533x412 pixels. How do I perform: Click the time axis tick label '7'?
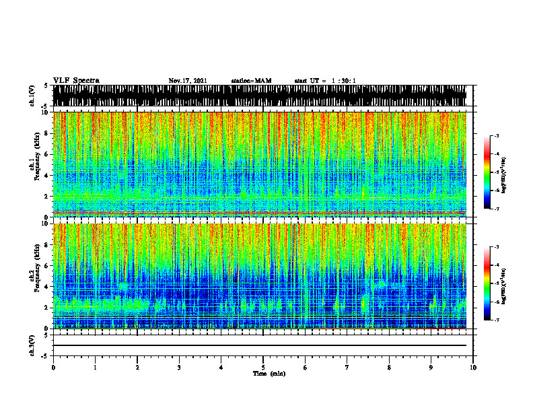coord(347,368)
